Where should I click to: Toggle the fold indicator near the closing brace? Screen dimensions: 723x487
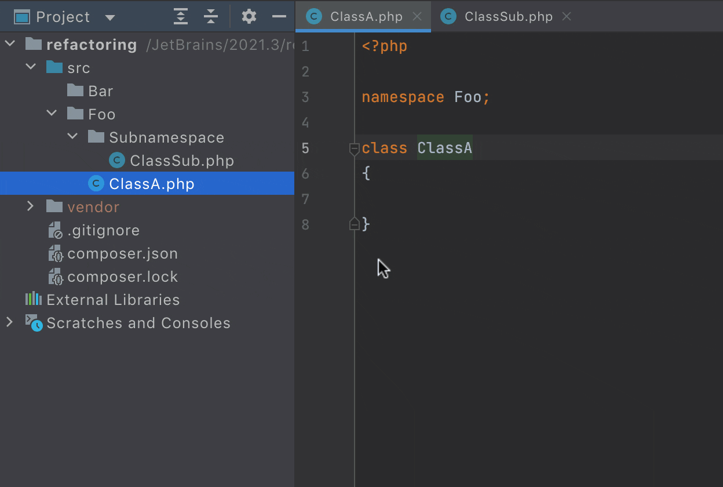click(x=354, y=224)
